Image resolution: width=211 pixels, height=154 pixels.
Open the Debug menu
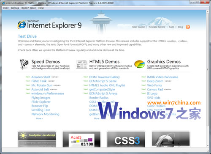15,8
